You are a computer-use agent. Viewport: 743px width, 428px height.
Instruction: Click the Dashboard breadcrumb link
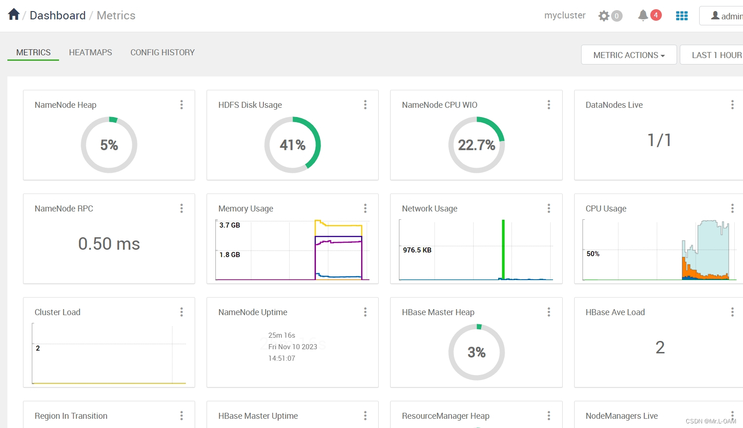58,15
